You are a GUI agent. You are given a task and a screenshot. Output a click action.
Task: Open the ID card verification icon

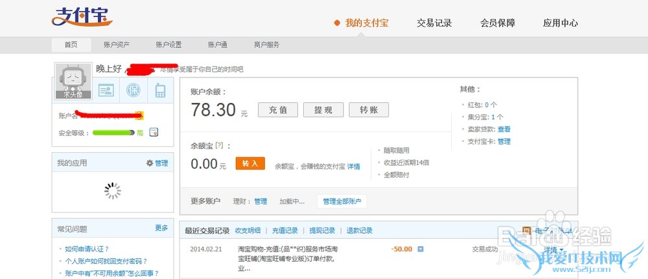[x=106, y=91]
